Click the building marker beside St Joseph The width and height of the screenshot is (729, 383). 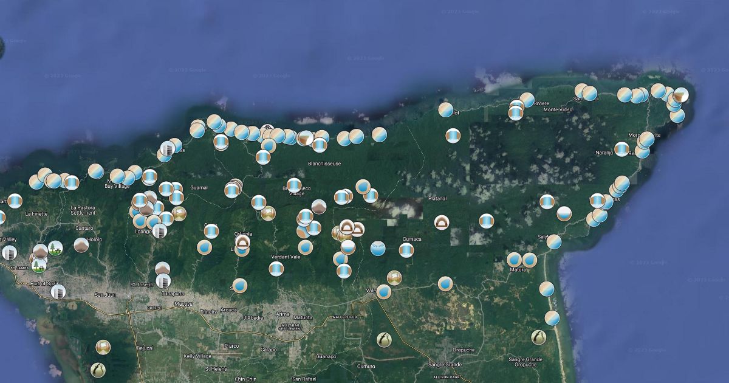click(163, 280)
